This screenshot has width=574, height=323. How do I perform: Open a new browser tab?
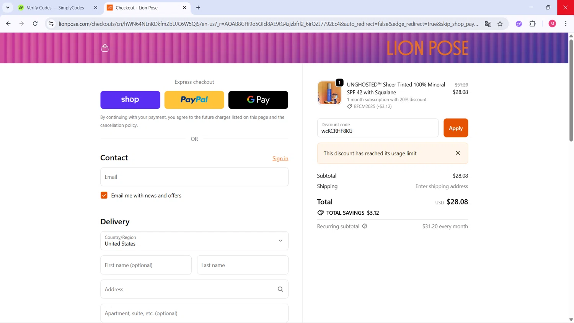click(x=198, y=8)
